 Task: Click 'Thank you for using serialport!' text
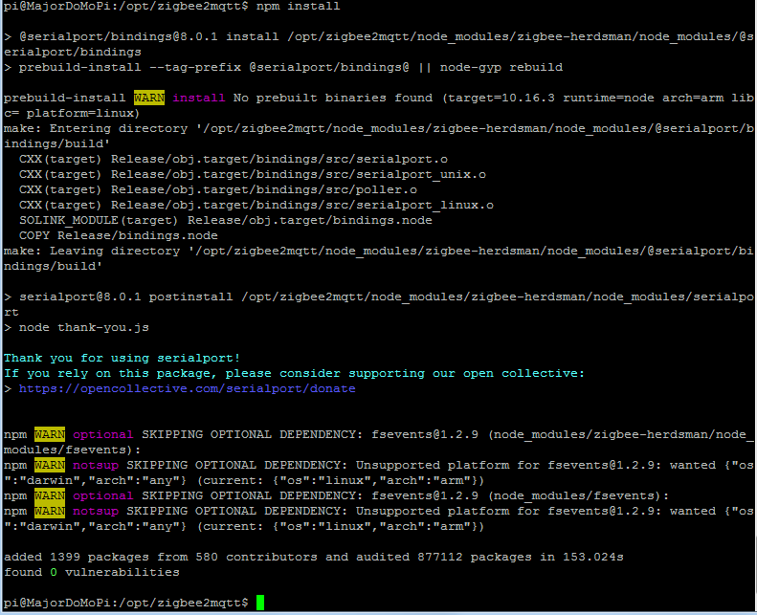[122, 358]
